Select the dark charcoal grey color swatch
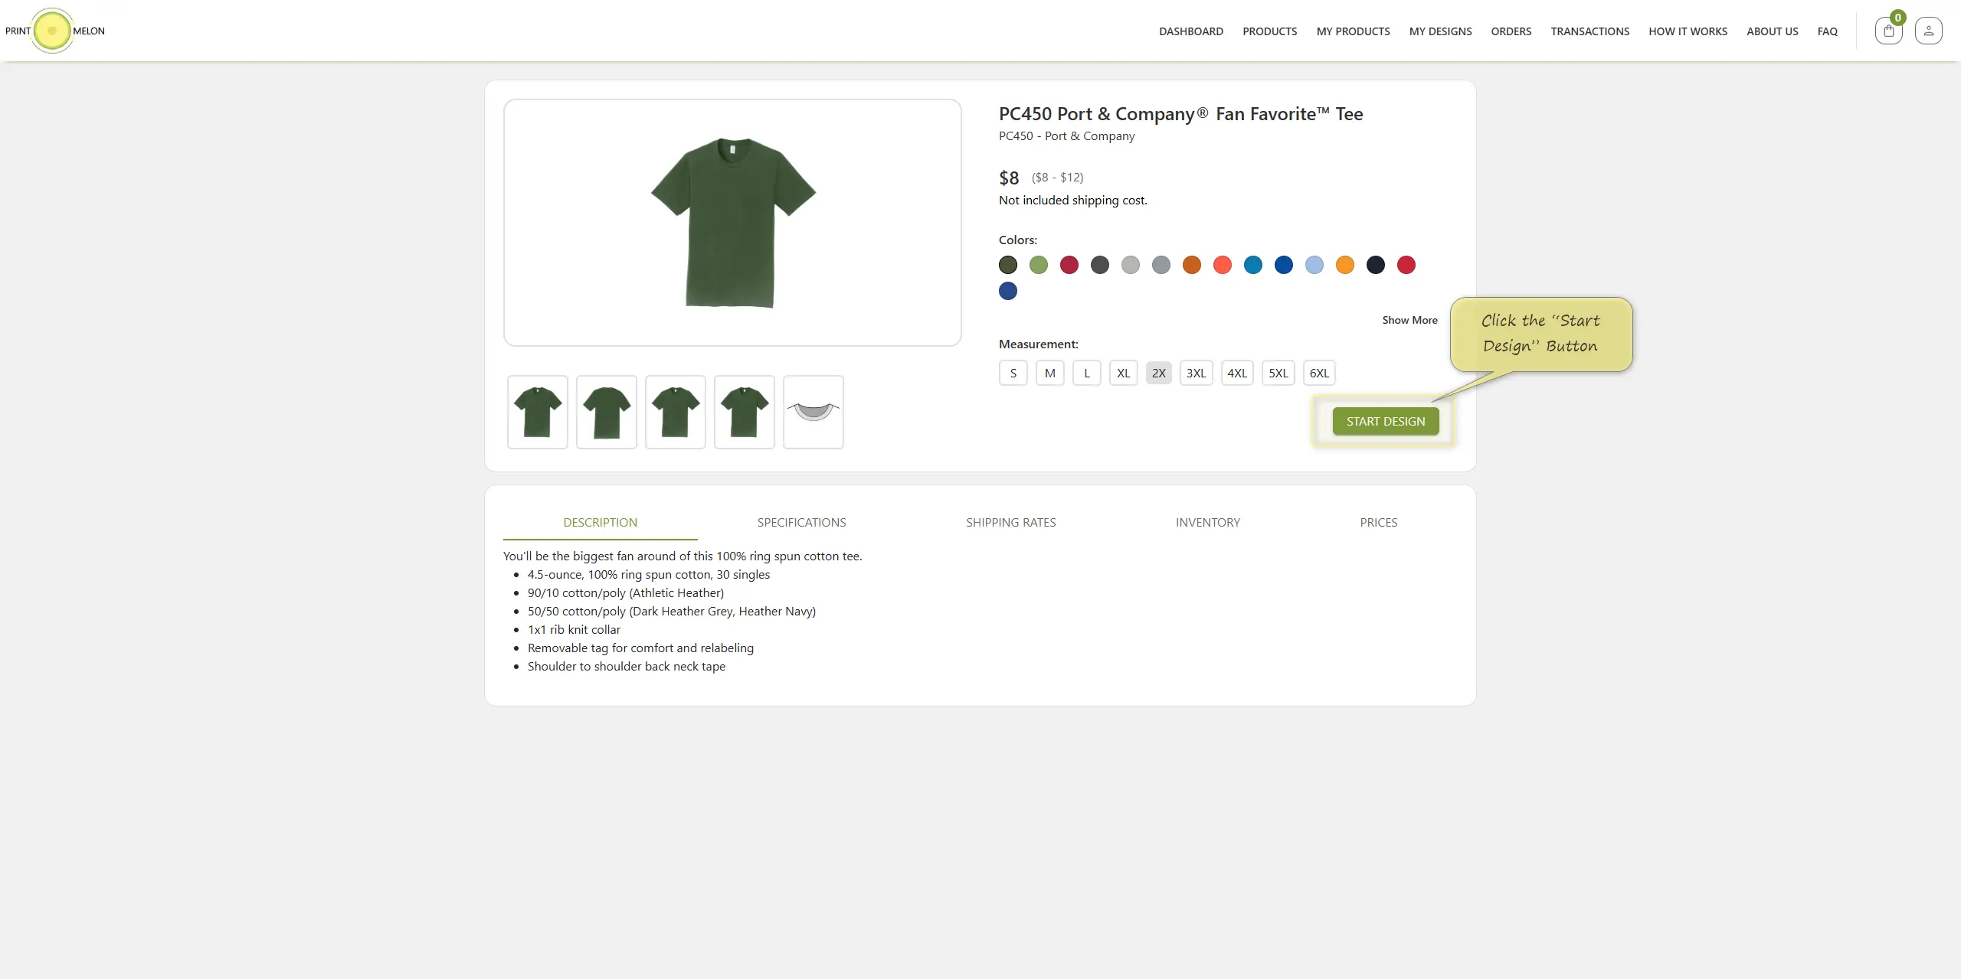The height and width of the screenshot is (979, 1961). (x=1099, y=265)
